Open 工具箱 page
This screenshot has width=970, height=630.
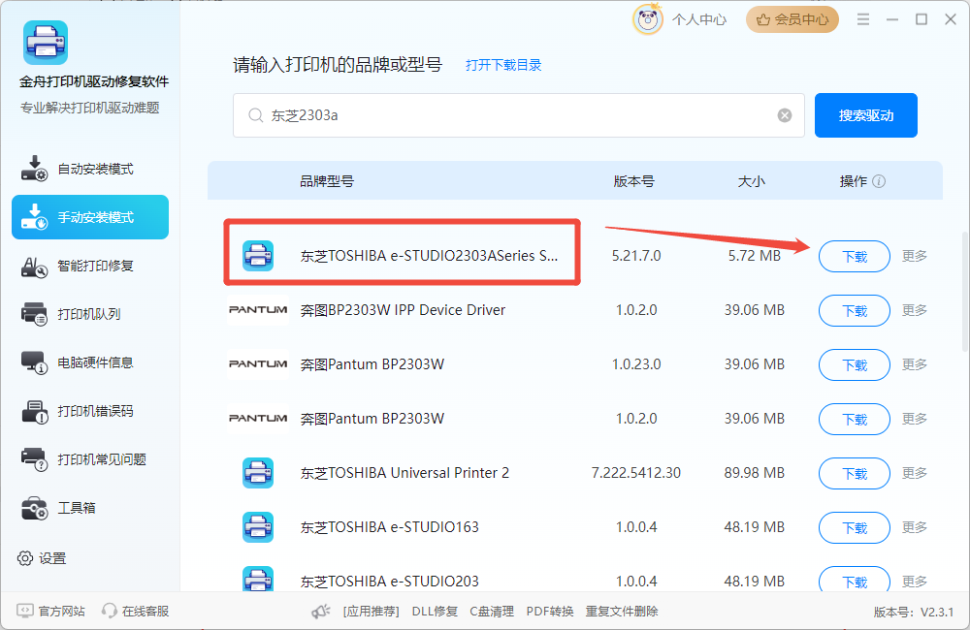point(90,508)
